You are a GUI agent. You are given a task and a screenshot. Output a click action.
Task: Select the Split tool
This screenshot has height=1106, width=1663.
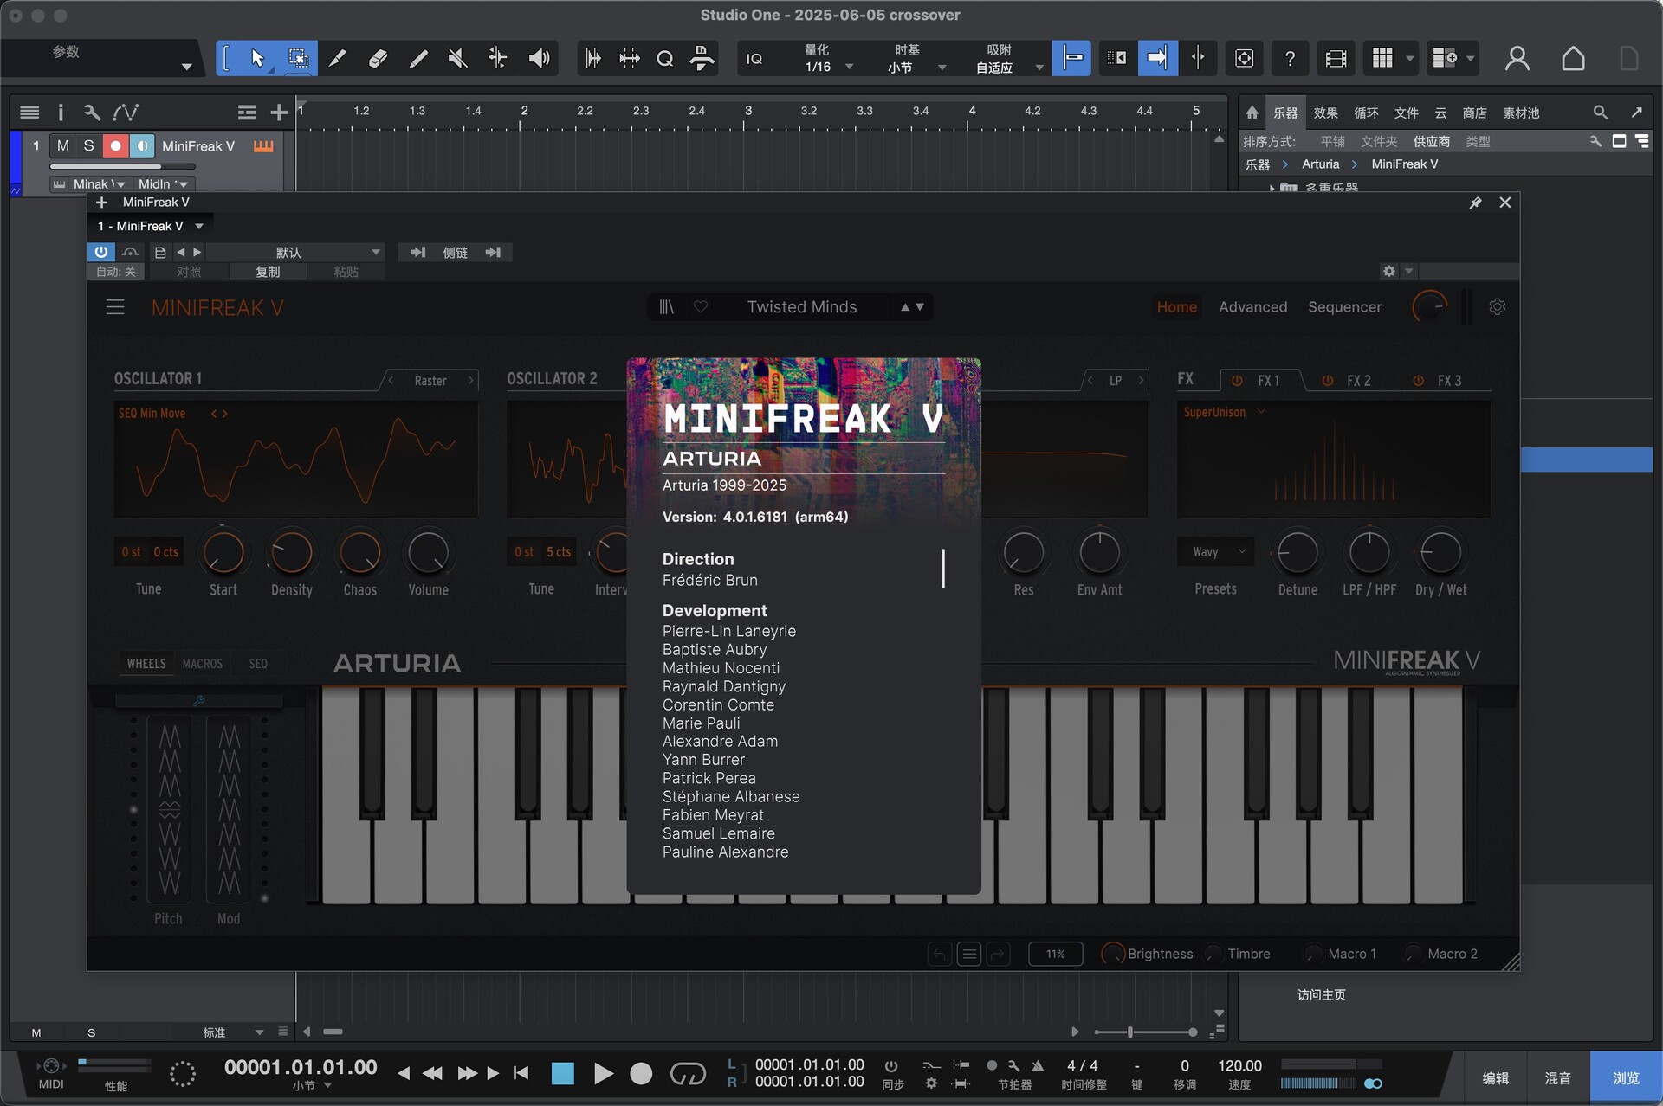(x=338, y=58)
